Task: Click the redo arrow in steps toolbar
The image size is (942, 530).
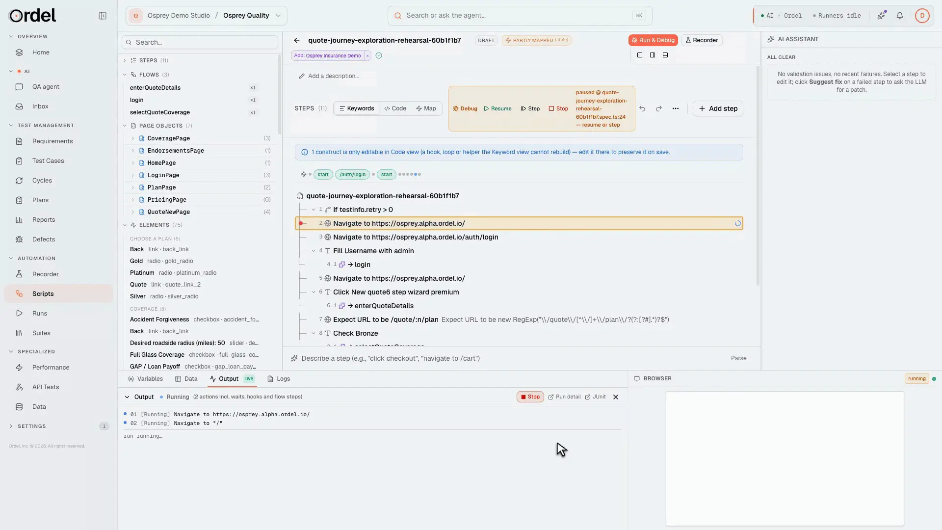Action: tap(659, 108)
